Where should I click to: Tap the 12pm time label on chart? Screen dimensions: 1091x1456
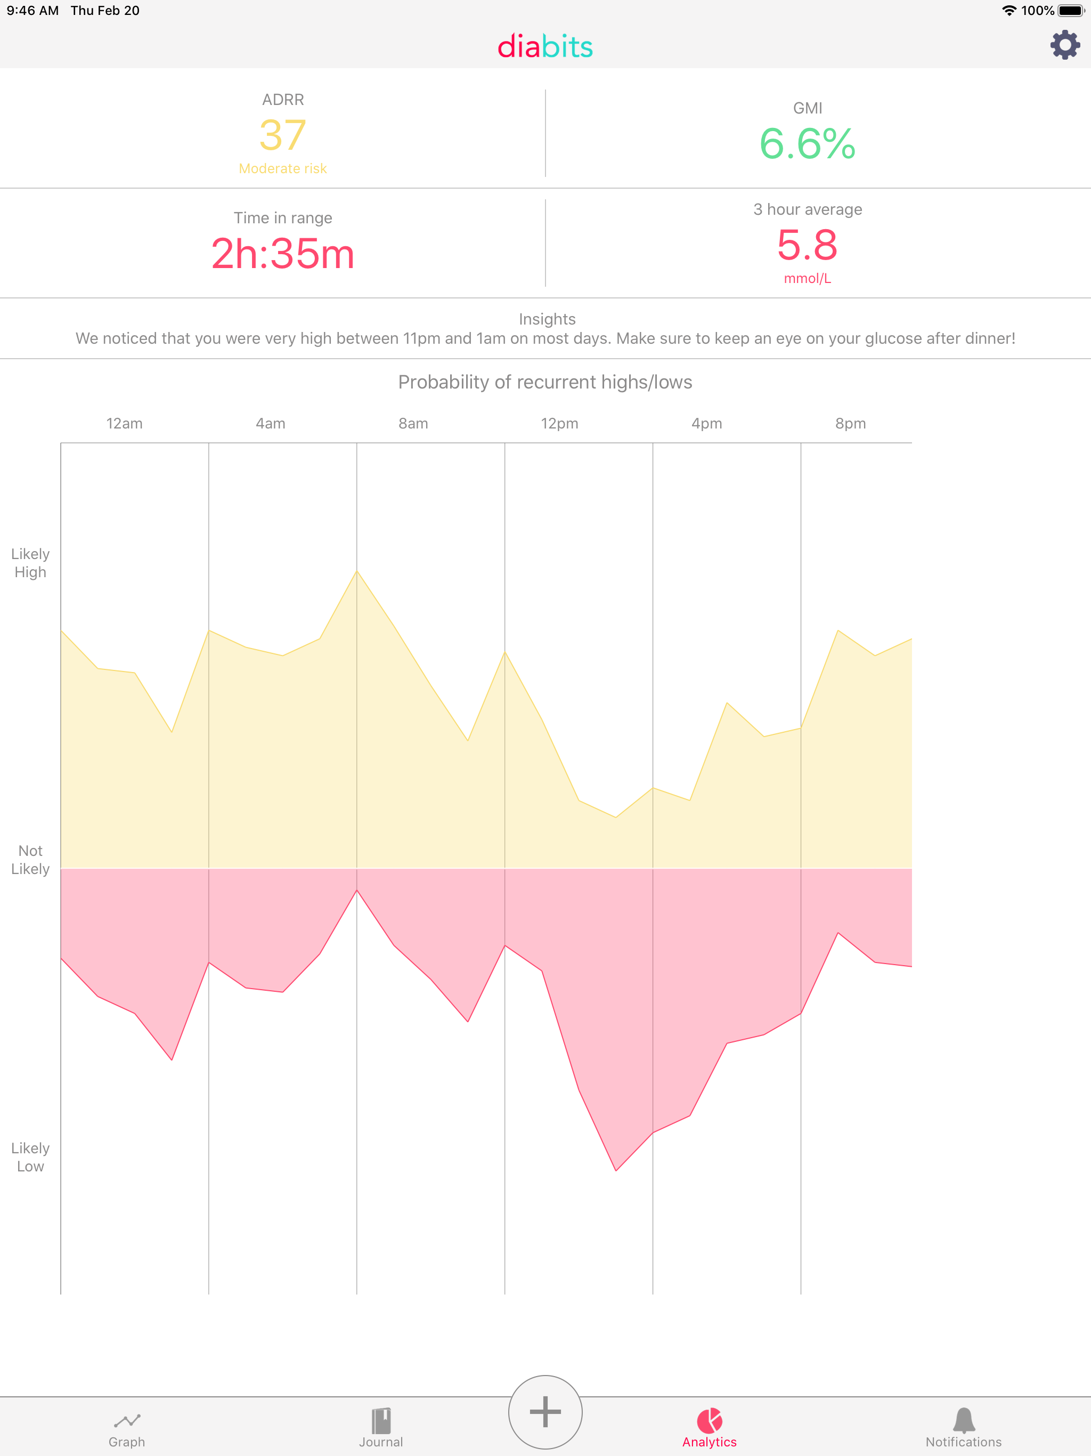pyautogui.click(x=559, y=423)
